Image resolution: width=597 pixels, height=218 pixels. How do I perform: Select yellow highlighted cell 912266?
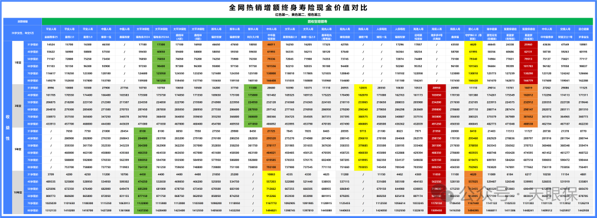tap(271, 195)
